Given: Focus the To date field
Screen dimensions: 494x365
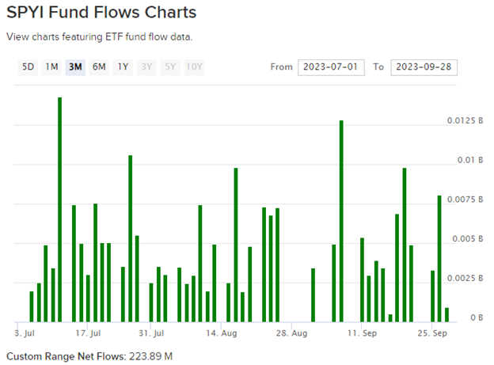Looking at the screenshot, I should 424,67.
